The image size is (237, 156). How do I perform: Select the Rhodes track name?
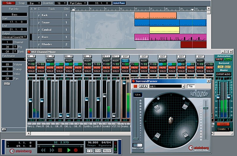coord(47,44)
